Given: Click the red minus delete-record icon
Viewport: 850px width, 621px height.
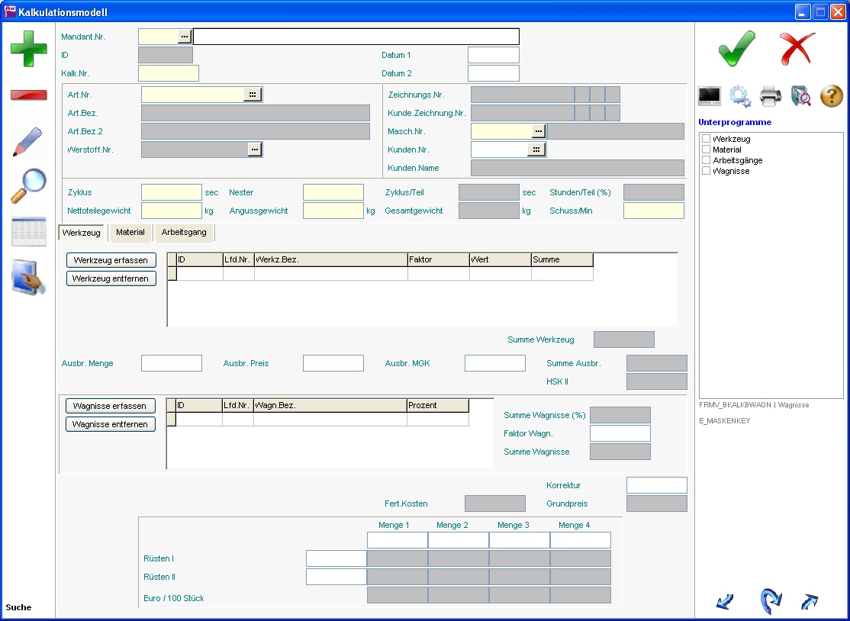Looking at the screenshot, I should coord(28,95).
